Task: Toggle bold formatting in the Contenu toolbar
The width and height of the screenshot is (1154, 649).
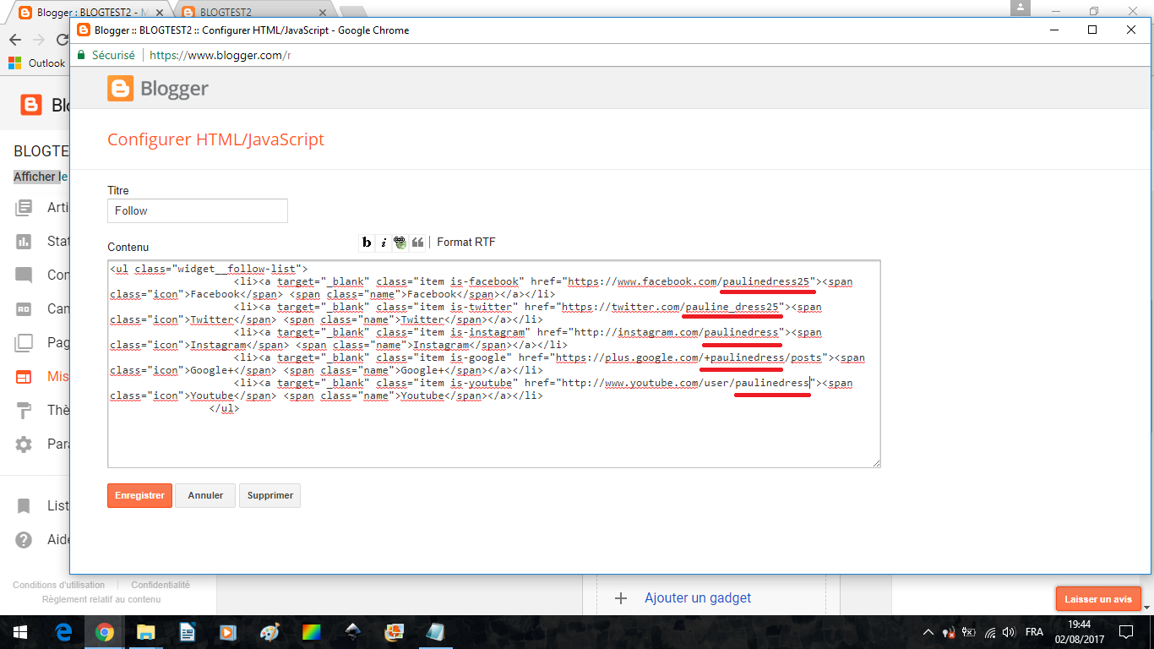Action: click(367, 243)
